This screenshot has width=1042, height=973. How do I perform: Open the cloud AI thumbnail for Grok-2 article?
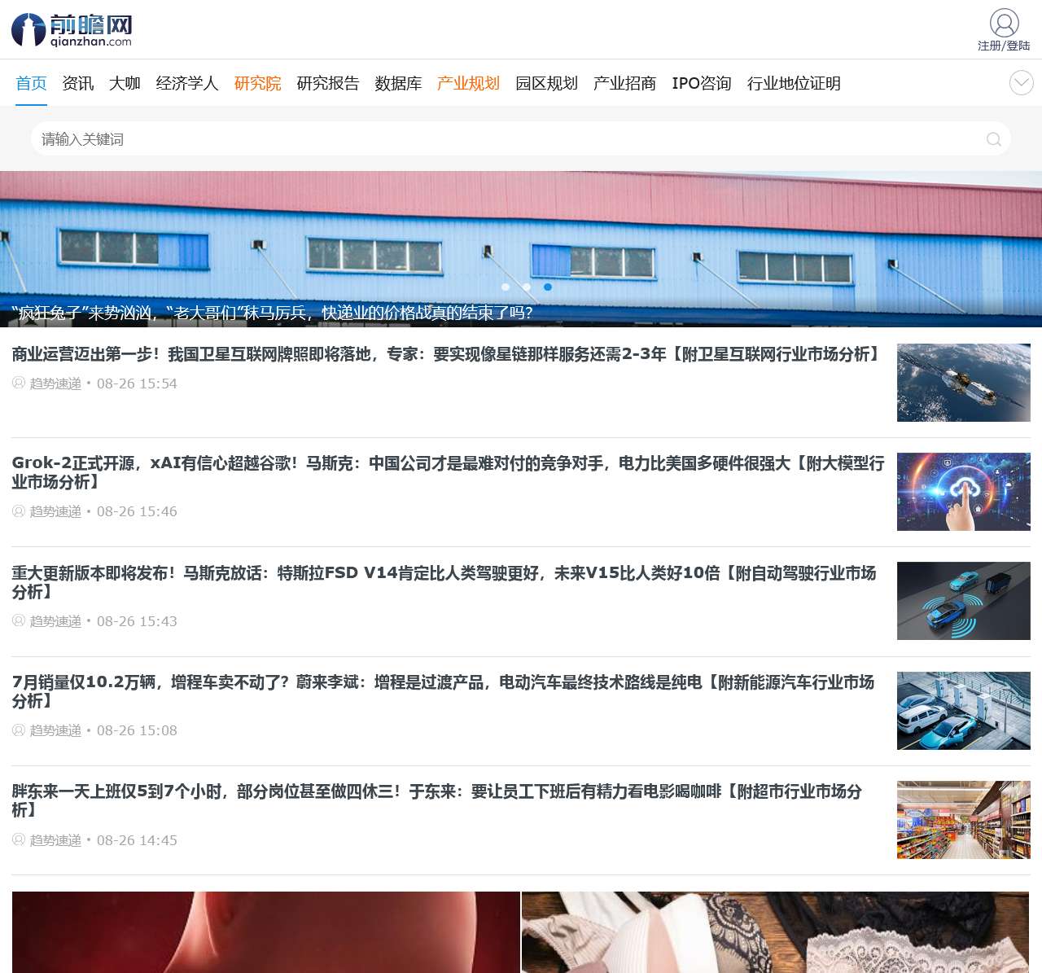tap(964, 492)
